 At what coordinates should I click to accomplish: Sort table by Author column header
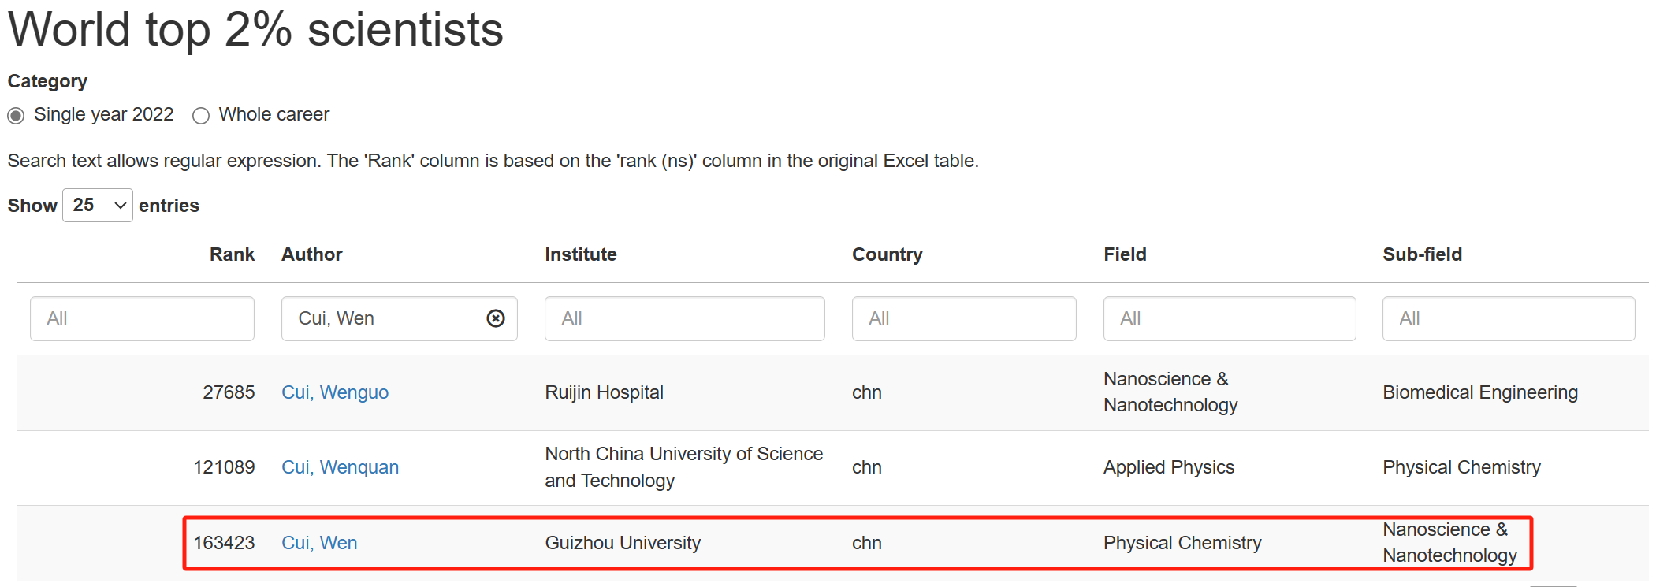coord(312,254)
